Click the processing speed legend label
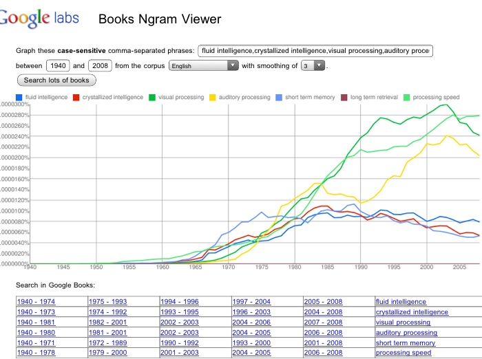 [436, 98]
